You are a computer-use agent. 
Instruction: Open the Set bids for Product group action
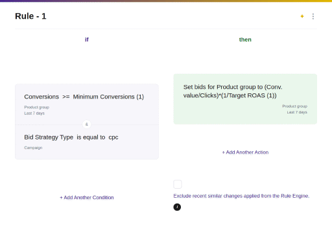coord(245,99)
